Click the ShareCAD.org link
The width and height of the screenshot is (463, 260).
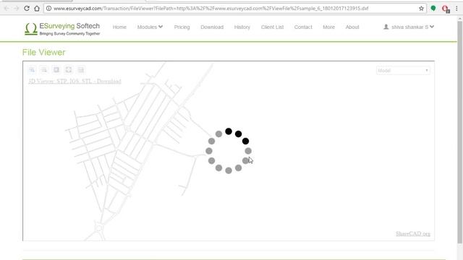(x=413, y=234)
